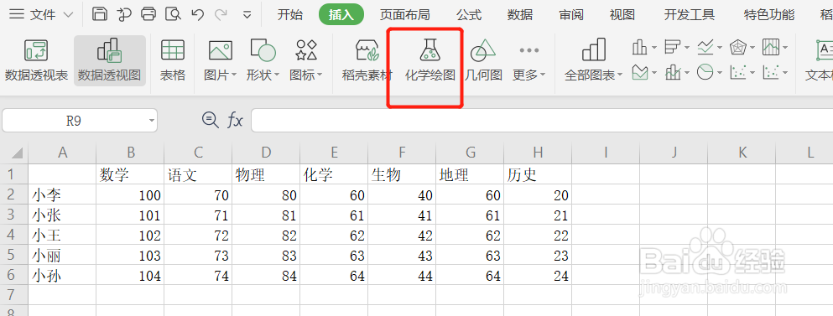Viewport: 833px width, 316px height.
Task: Open the 文件 file menu
Action: point(42,15)
